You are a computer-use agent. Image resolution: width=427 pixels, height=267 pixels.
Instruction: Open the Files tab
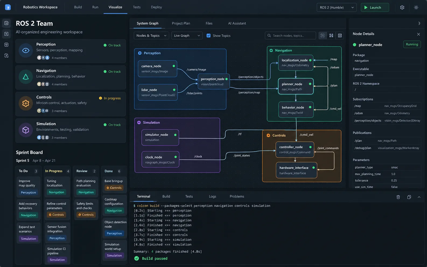pyautogui.click(x=209, y=23)
